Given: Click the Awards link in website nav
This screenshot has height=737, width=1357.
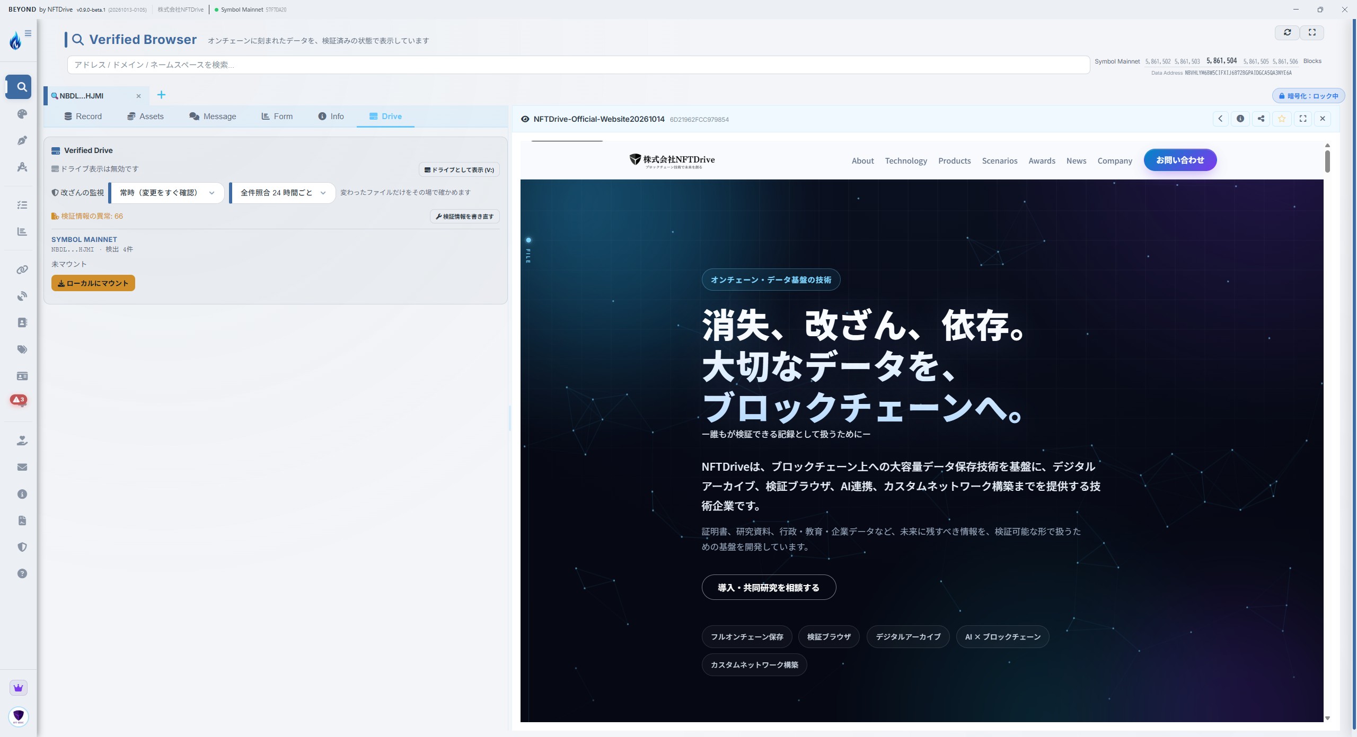Looking at the screenshot, I should (1042, 160).
